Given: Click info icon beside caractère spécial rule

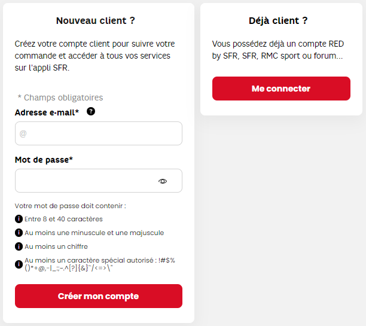Looking at the screenshot, I should pyautogui.click(x=19, y=264).
